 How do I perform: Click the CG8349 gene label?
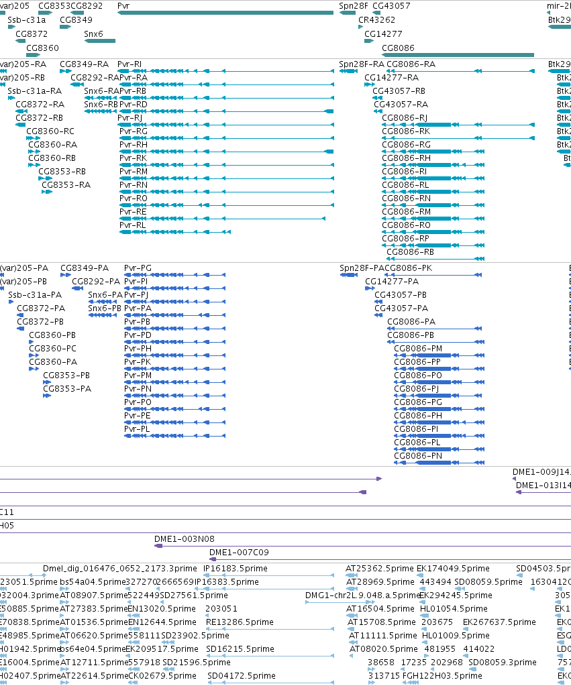coord(76,19)
